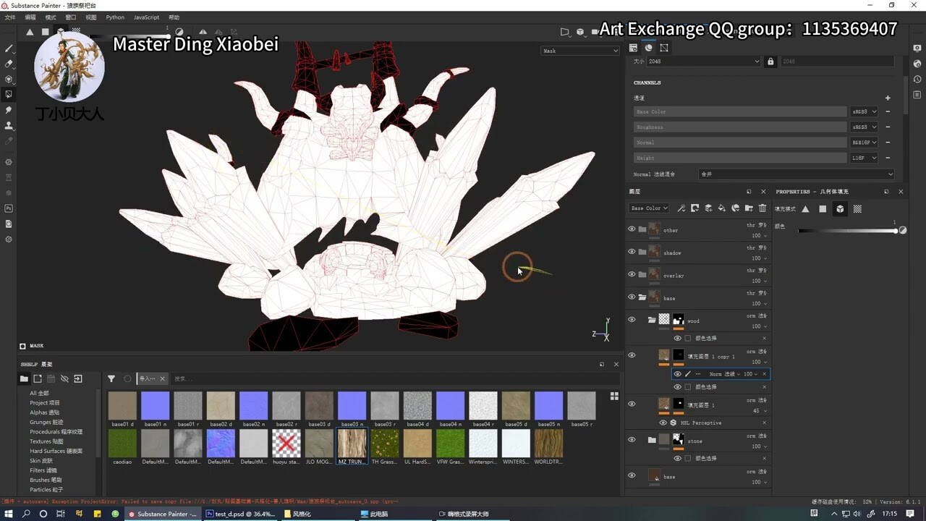The image size is (926, 521).
Task: Open the Python menu
Action: [x=115, y=17]
